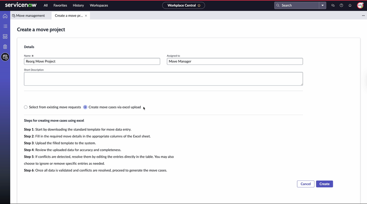367x204 pixels.
Task: Open the Workspaces menu
Action: pyautogui.click(x=99, y=6)
